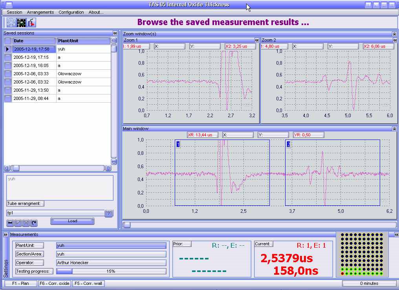Click the tube grid icon in the toolbar
The image size is (399, 290).
[21, 23]
